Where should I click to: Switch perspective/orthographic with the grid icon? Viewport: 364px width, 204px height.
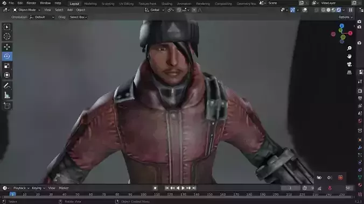[349, 73]
